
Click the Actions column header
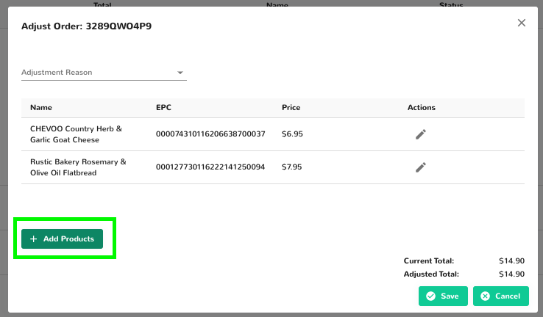(x=422, y=107)
